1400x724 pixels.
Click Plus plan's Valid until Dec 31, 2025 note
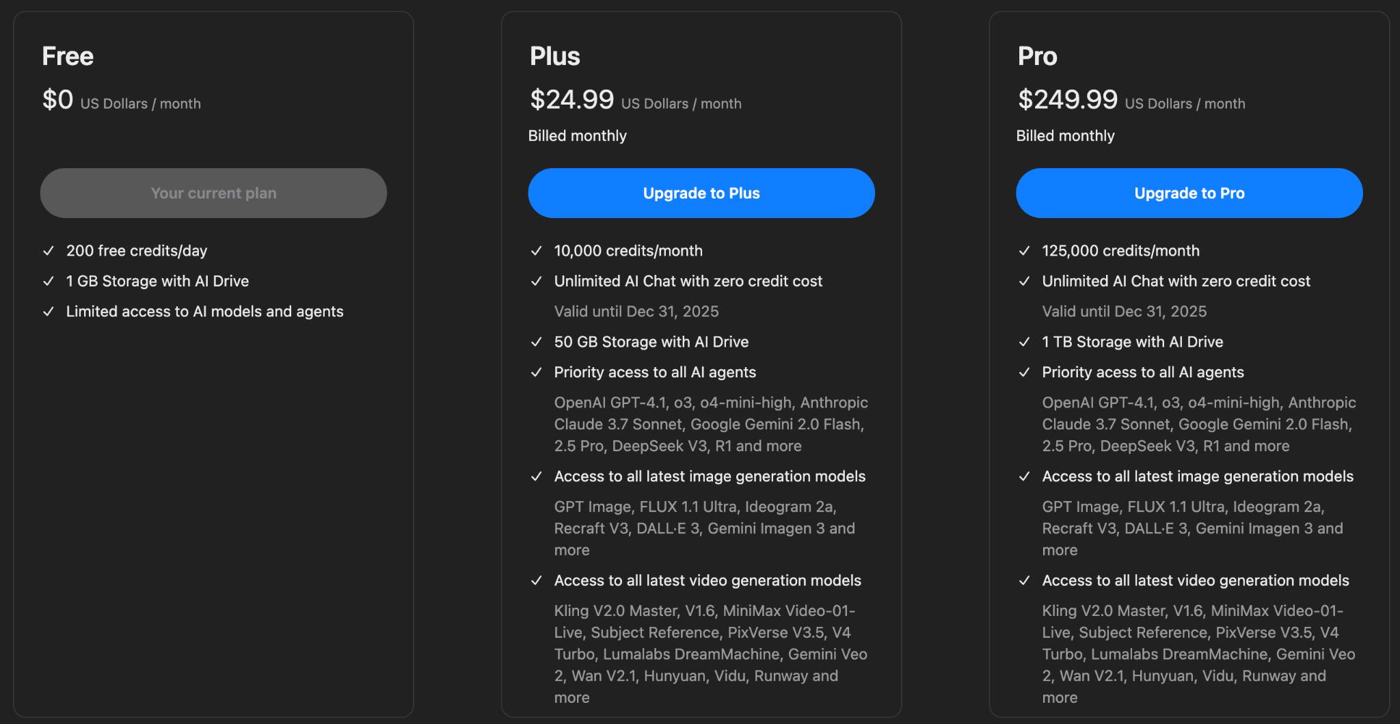tap(636, 312)
